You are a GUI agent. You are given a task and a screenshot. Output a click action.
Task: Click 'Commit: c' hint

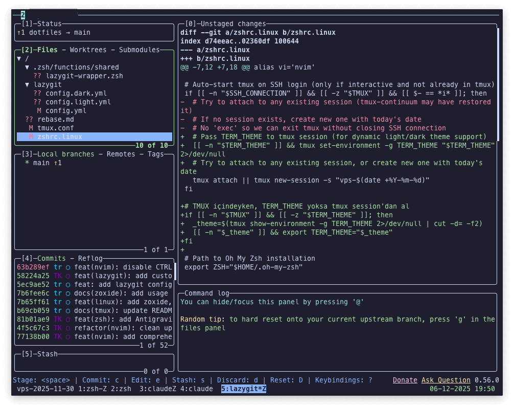click(101, 380)
